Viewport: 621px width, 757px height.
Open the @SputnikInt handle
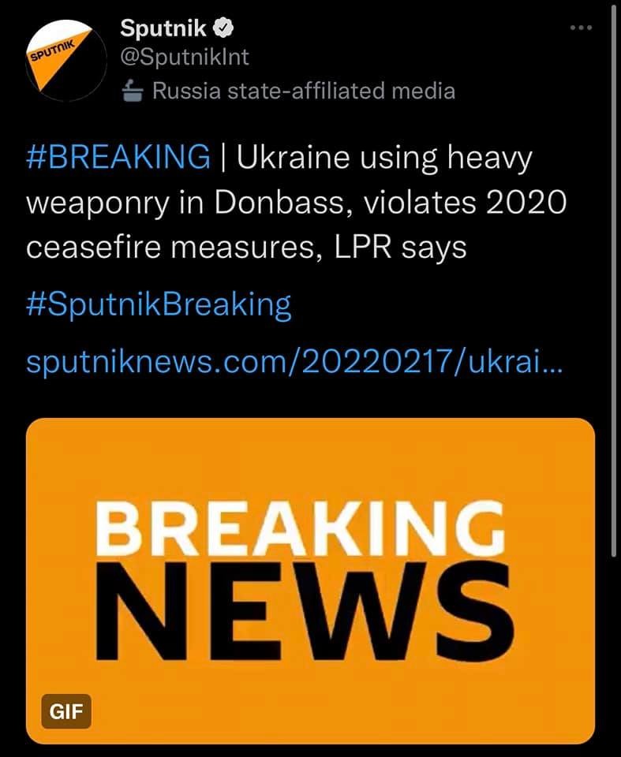point(185,58)
